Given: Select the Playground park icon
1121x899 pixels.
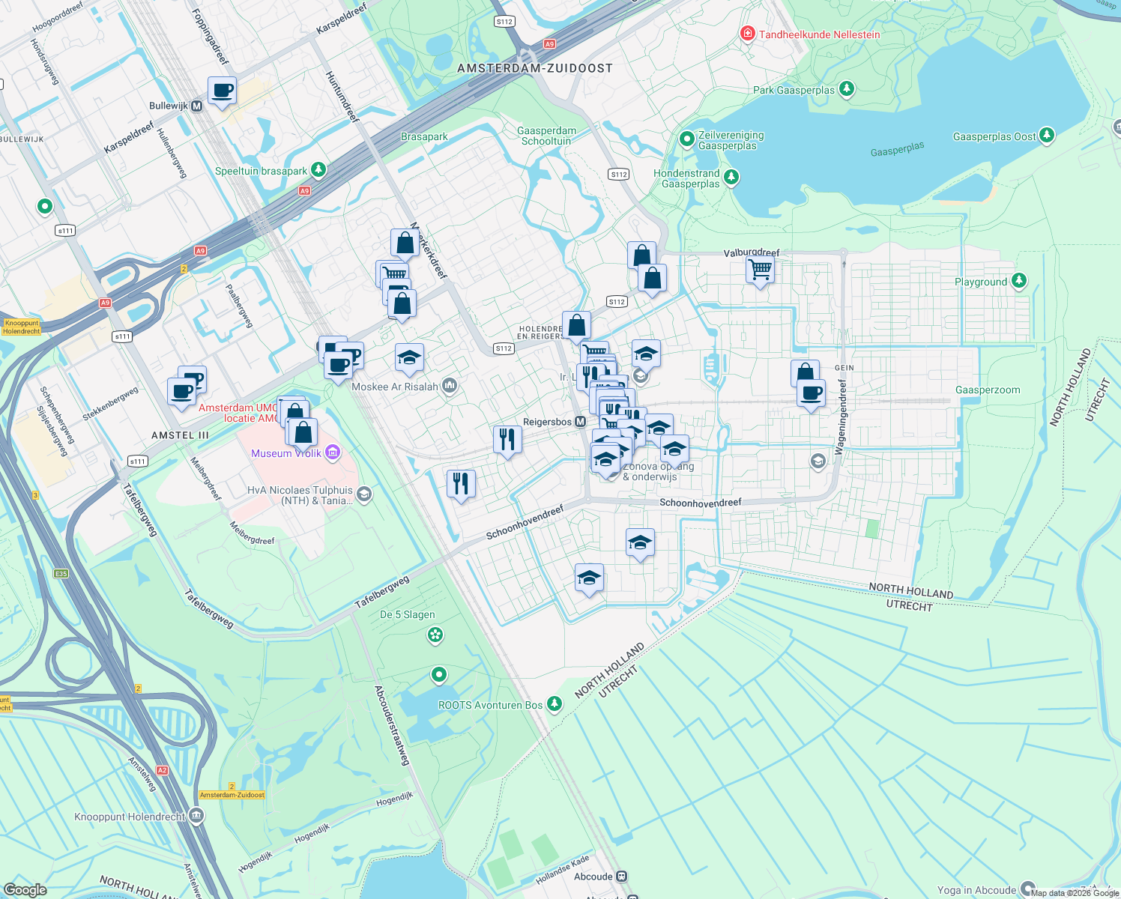Looking at the screenshot, I should point(1018,281).
